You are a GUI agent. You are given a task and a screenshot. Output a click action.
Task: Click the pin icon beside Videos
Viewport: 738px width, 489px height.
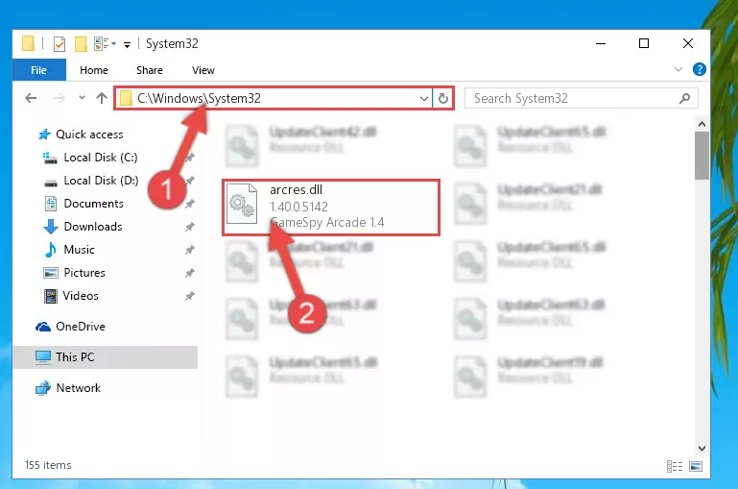click(x=190, y=296)
